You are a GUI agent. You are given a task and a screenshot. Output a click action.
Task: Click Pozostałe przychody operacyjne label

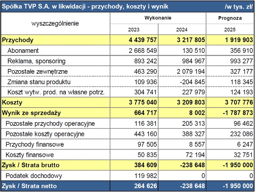50,123
